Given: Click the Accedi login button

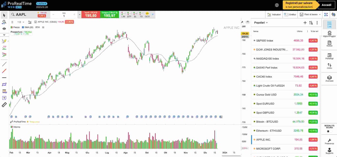Looking at the screenshot, I should pyautogui.click(x=326, y=5).
